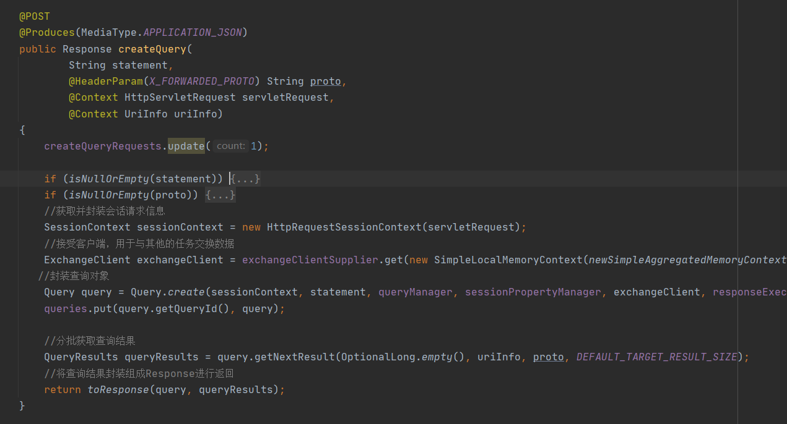Expand the folded block after isNullOrEmpty(statement)
This screenshot has width=787, height=424.
pyautogui.click(x=245, y=179)
